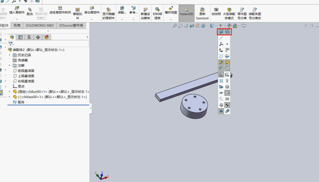The height and width of the screenshot is (182, 319).
Task: Switch to the SOLIDWORKS MBD tab
Action: [40, 25]
